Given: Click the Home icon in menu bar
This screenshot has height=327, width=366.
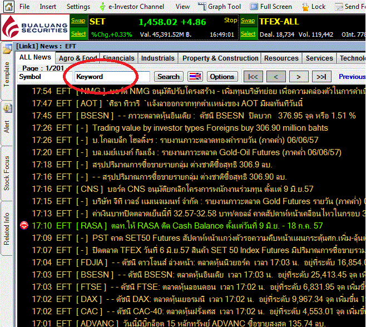Looking at the screenshot, I should tap(9, 7).
